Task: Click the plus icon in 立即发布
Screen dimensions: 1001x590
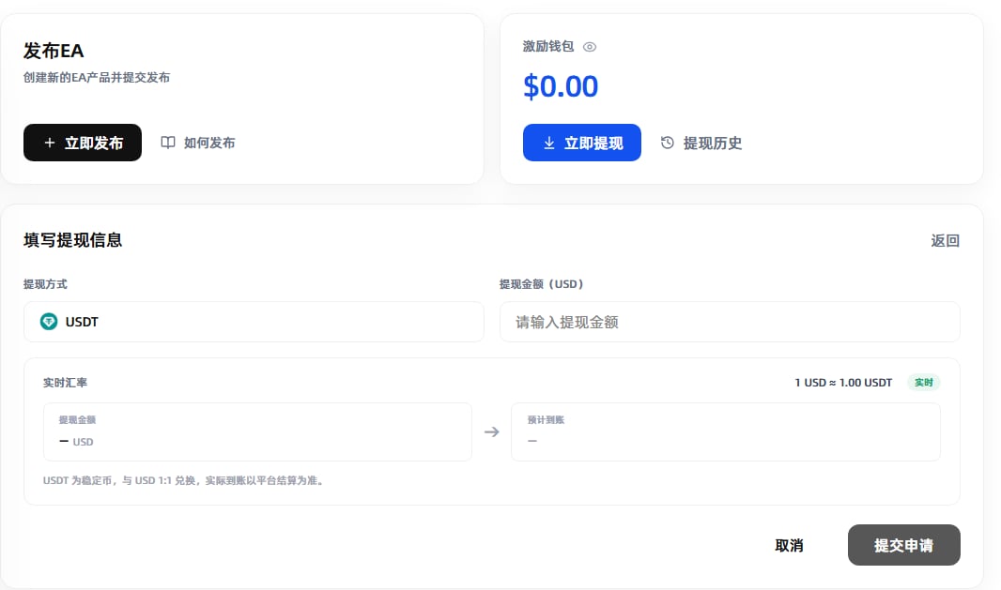Action: (49, 143)
